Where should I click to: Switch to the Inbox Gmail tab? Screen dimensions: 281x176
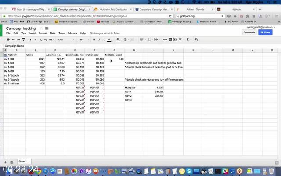pyautogui.click(x=31, y=9)
